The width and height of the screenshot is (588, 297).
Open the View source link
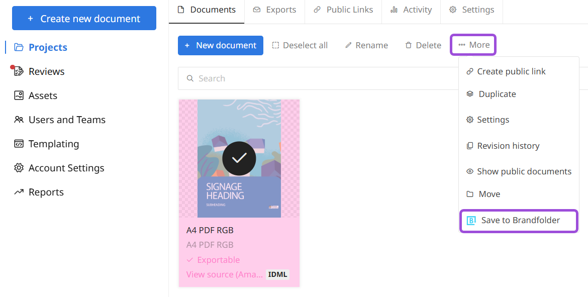(x=224, y=274)
